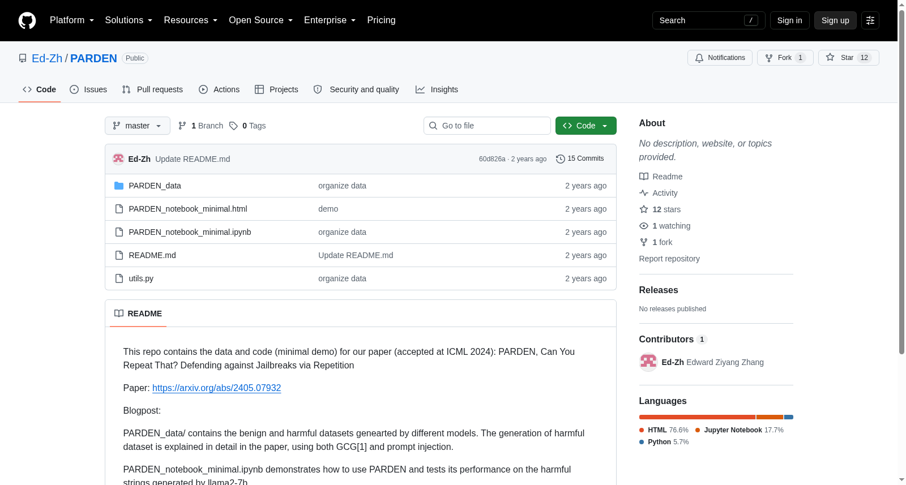Open the Ed-Zh owner profile link
Viewport: 906px width, 485px height.
pos(47,58)
